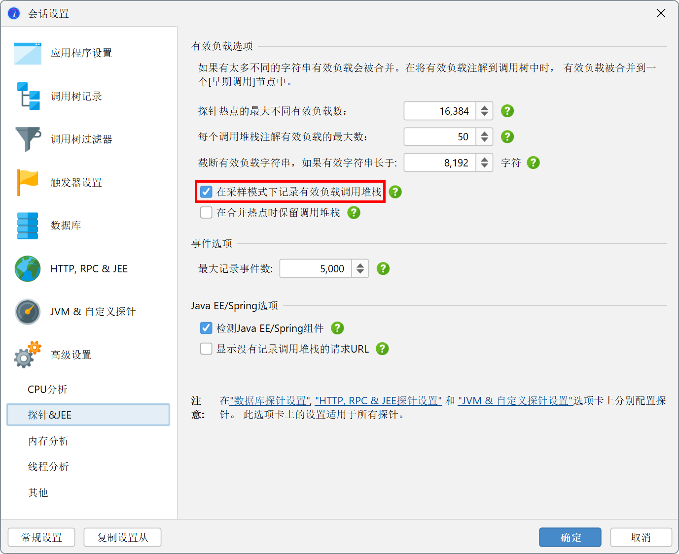Show help for 最大记录事件数
The width and height of the screenshot is (679, 554).
pyautogui.click(x=383, y=269)
